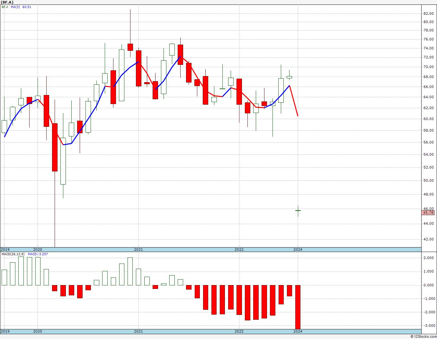Click the 74.00 price axis label
437x339 pixels.
[x=428, y=48]
